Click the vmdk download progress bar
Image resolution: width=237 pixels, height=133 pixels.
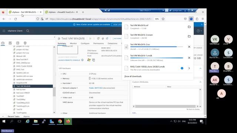(157, 58)
